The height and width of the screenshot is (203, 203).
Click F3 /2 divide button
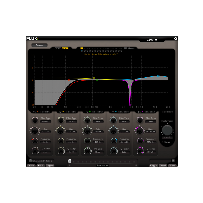coord(97,112)
